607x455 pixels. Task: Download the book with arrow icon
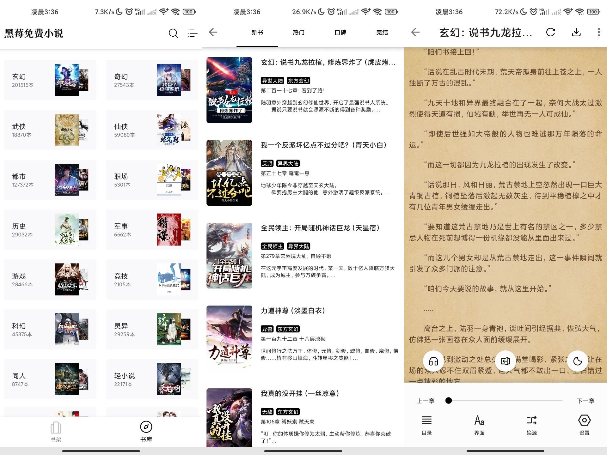(x=576, y=32)
